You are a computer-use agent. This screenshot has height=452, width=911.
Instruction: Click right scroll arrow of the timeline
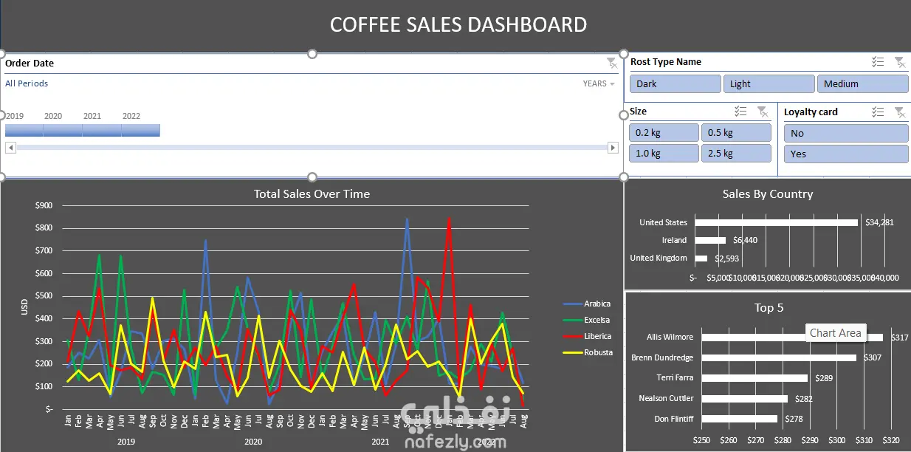coord(613,148)
